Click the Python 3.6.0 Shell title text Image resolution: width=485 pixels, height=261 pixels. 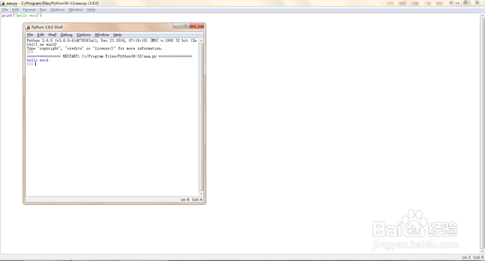(x=47, y=27)
